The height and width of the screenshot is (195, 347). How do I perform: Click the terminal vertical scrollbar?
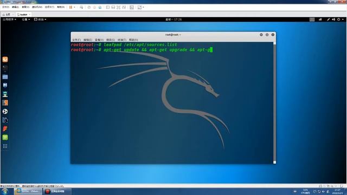pyautogui.click(x=275, y=103)
